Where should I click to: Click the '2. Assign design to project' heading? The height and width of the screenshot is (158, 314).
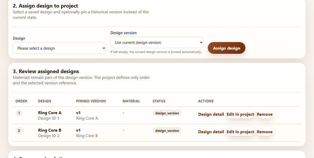[45, 6]
